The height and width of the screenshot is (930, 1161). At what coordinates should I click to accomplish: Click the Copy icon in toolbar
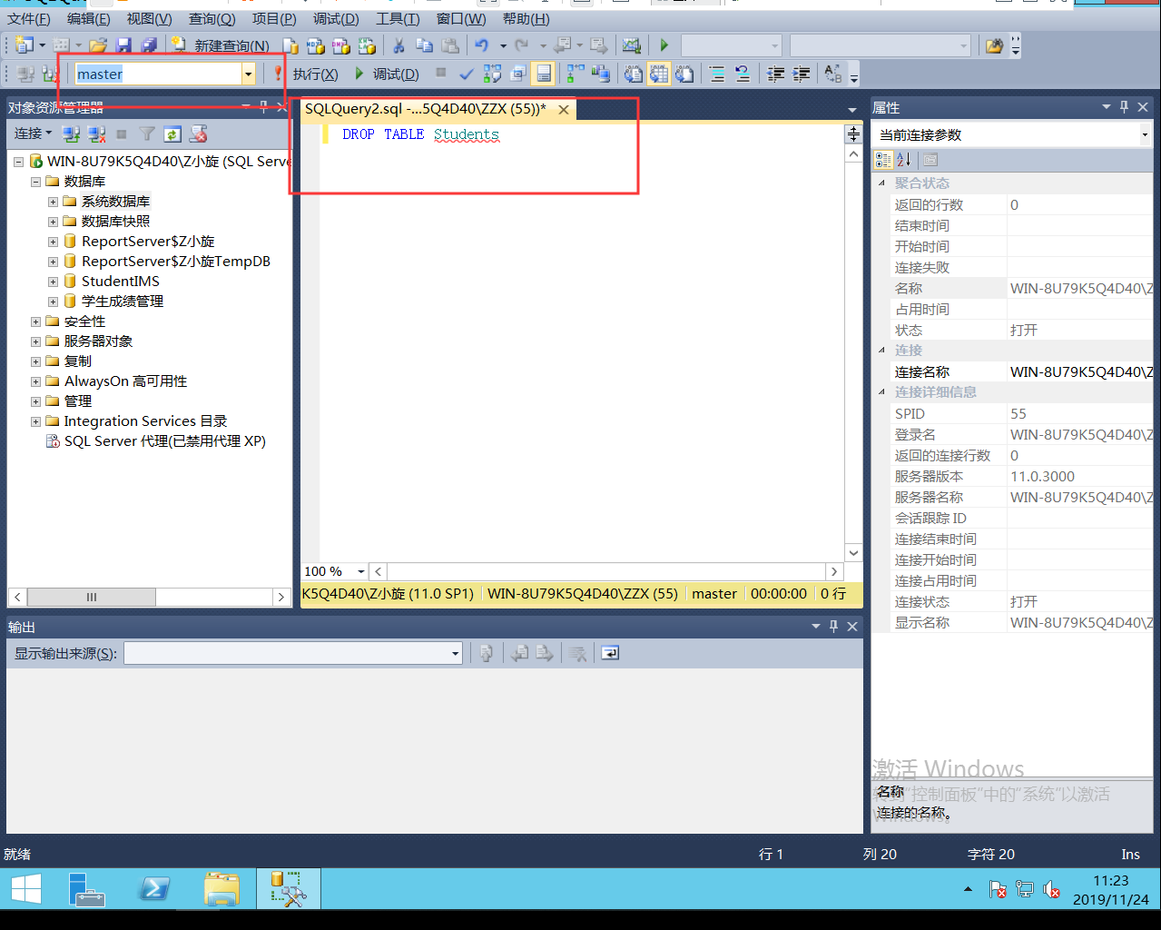[x=424, y=45]
